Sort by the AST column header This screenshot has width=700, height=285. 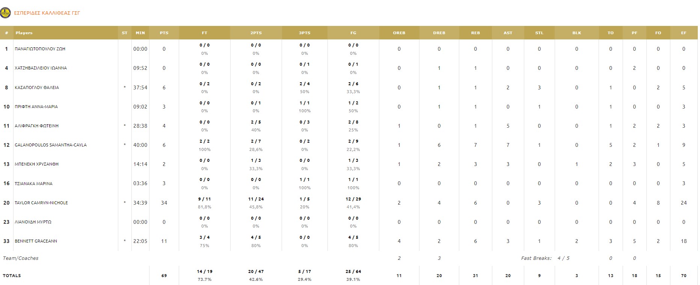[508, 33]
